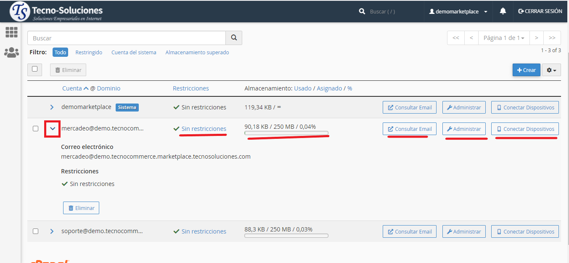The height and width of the screenshot is (263, 569).
Task: Click the storage usage bar for mercadeo
Action: coord(286,133)
